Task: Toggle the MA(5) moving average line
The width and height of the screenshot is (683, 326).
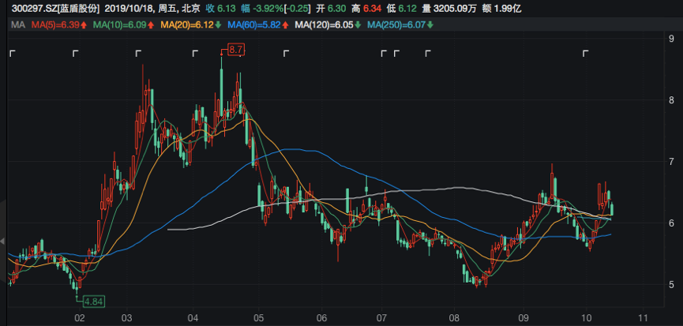Action: point(54,26)
